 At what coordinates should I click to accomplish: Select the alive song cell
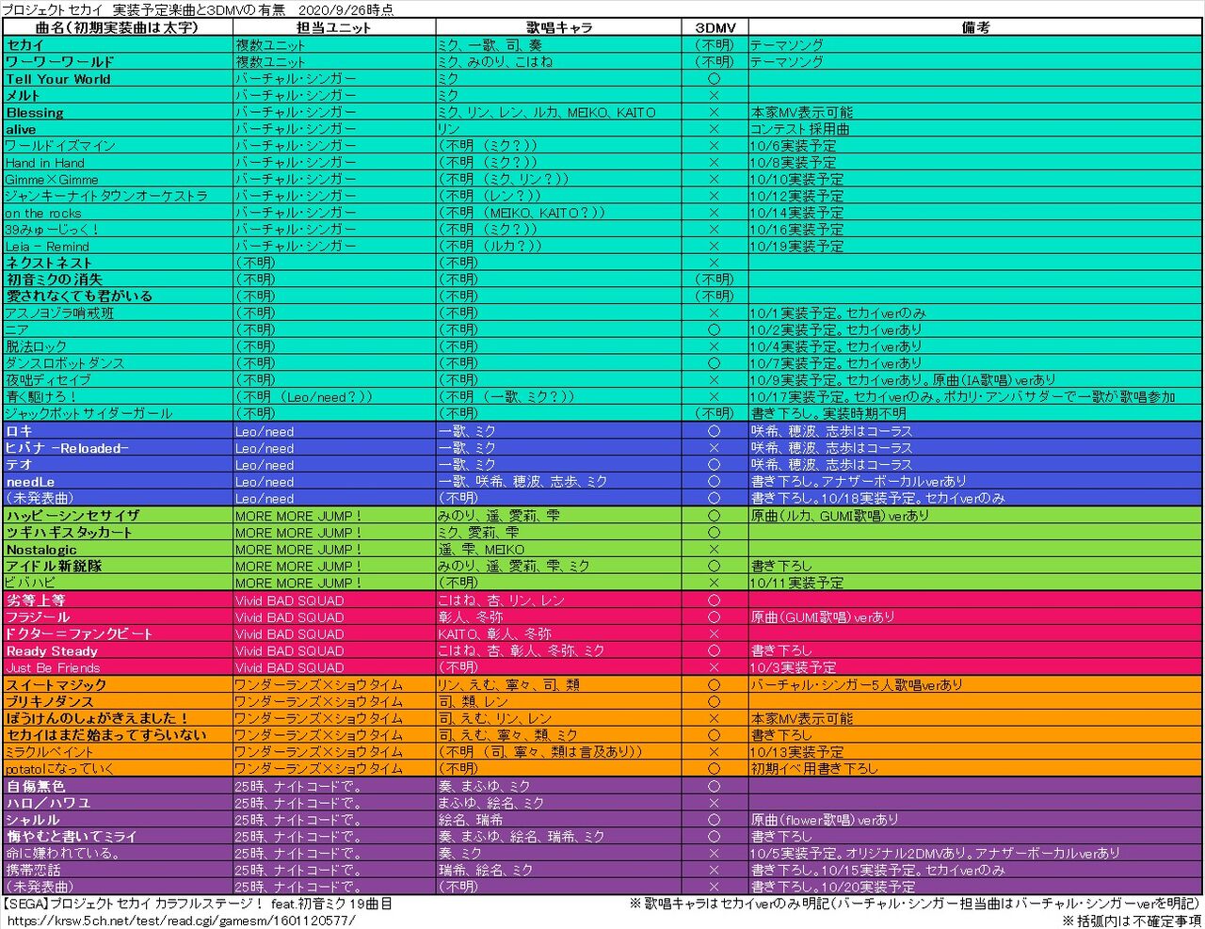(x=118, y=129)
